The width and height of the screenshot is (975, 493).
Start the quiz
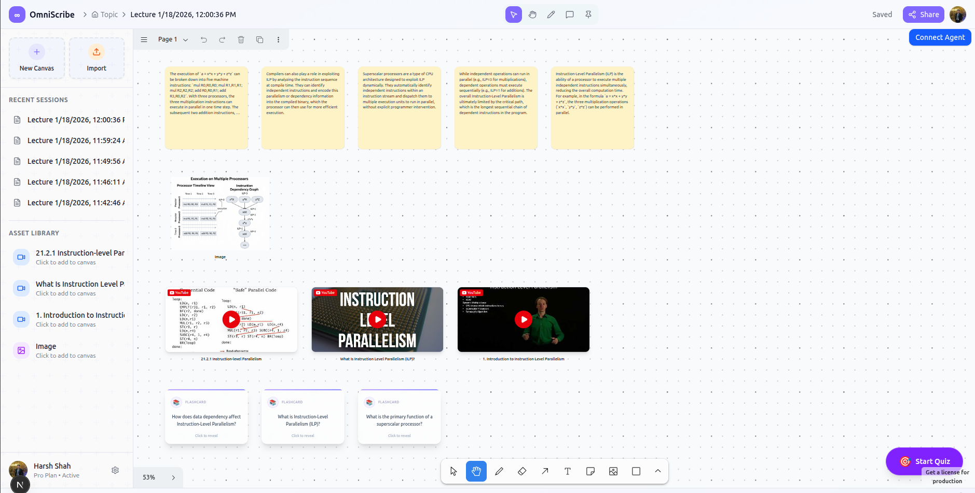tap(924, 461)
